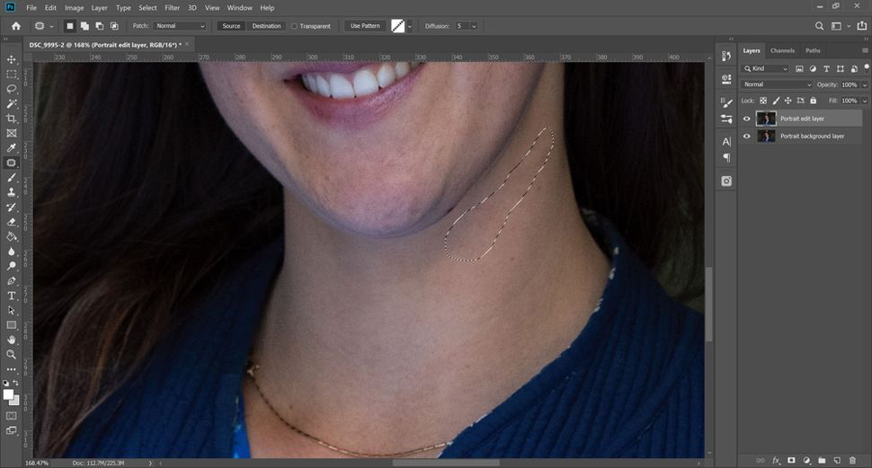Select the Brush tool
Image resolution: width=872 pixels, height=468 pixels.
pos(11,177)
